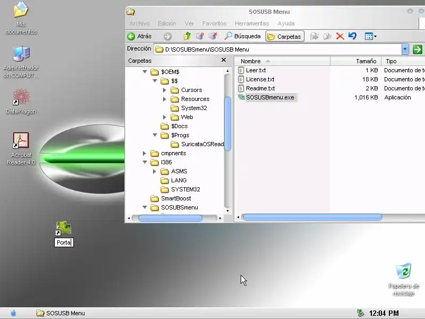Click folder tree horizontal scrollbar thumb
This screenshot has width=425, height=319.
tap(171, 218)
